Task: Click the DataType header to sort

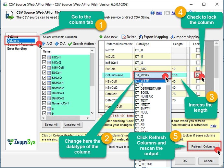Action: pos(153,44)
